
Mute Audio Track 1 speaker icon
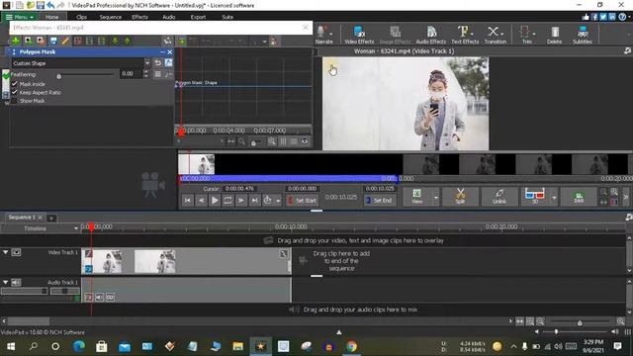point(16,282)
